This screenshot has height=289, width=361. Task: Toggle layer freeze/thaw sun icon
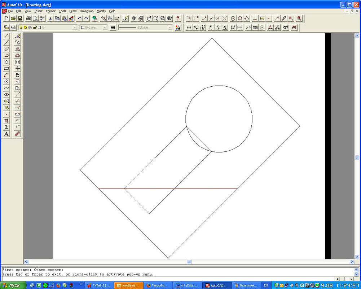pyautogui.click(x=25, y=27)
